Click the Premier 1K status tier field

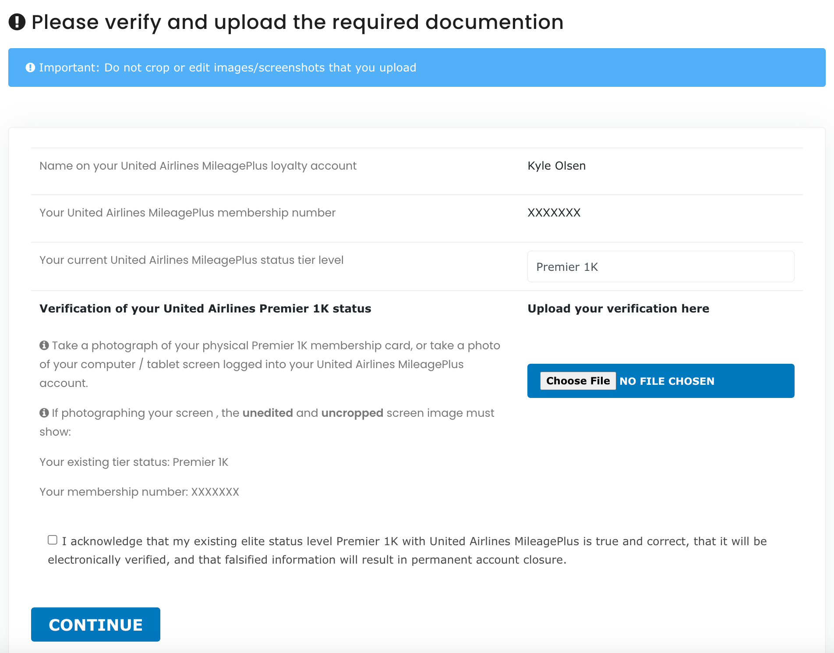(x=661, y=266)
